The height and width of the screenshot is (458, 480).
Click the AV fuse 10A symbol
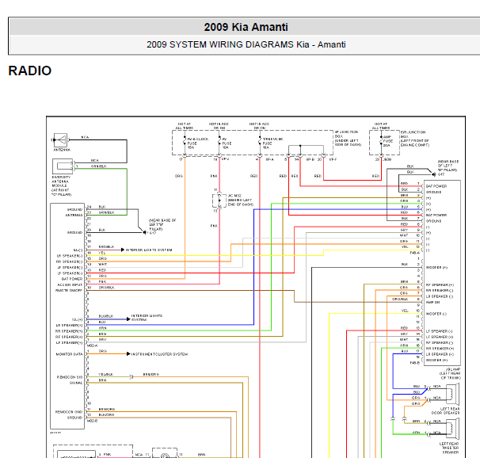coord(219,143)
